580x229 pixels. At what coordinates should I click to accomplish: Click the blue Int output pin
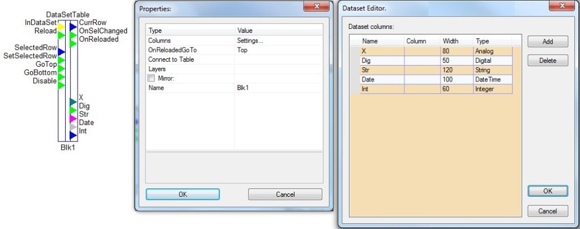point(73,136)
